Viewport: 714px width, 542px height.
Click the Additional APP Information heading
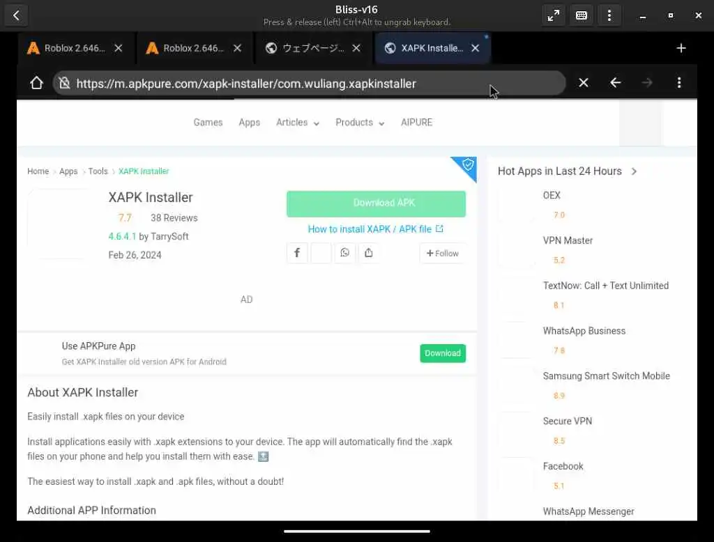pos(91,510)
